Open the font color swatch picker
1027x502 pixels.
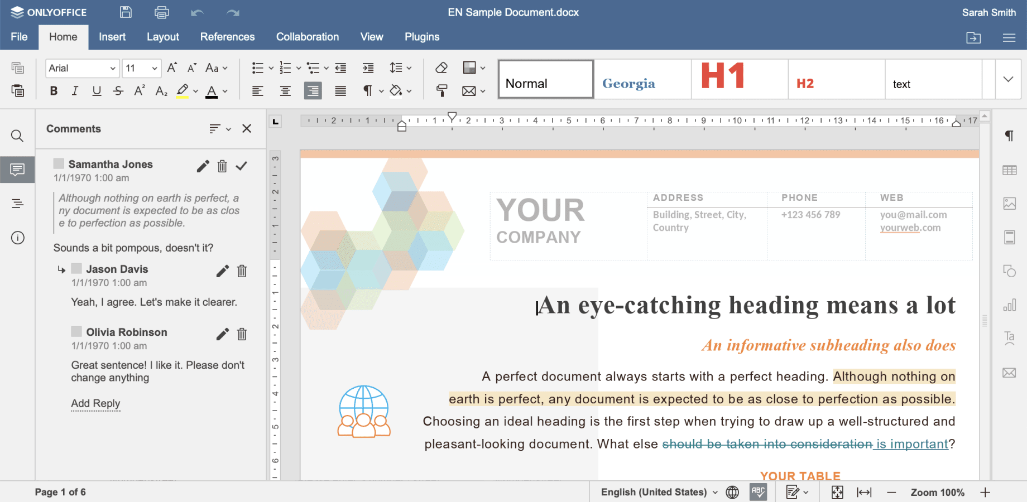click(224, 90)
